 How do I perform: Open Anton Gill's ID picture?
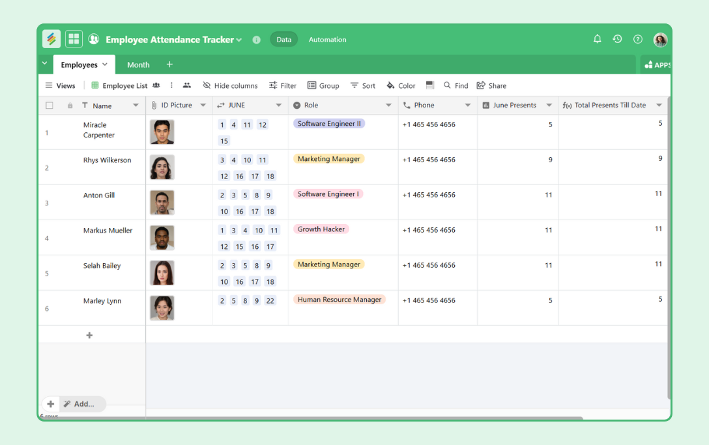click(x=162, y=203)
